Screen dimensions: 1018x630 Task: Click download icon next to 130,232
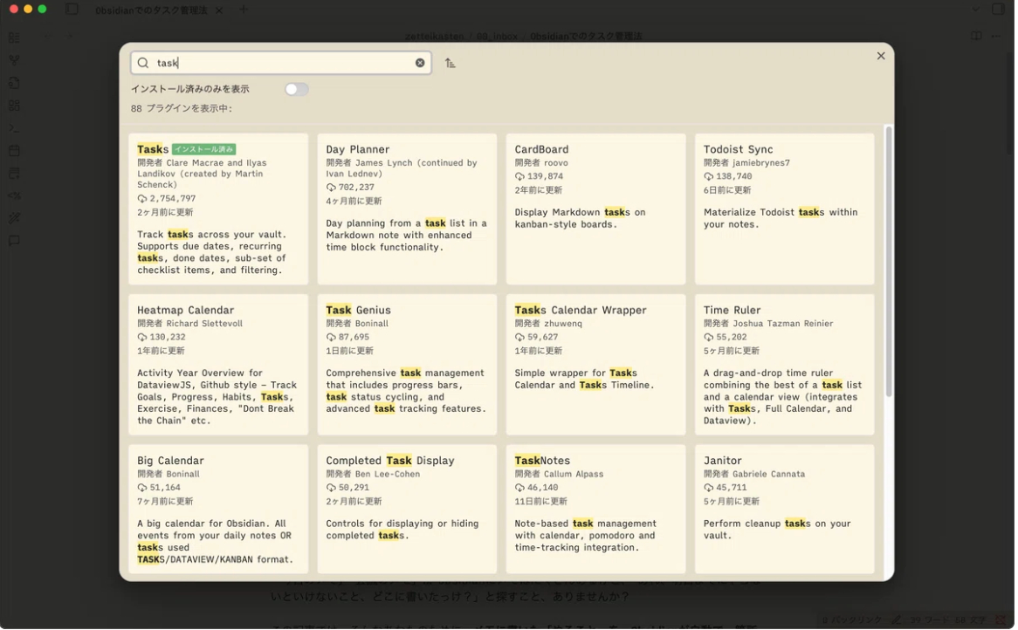tap(142, 338)
